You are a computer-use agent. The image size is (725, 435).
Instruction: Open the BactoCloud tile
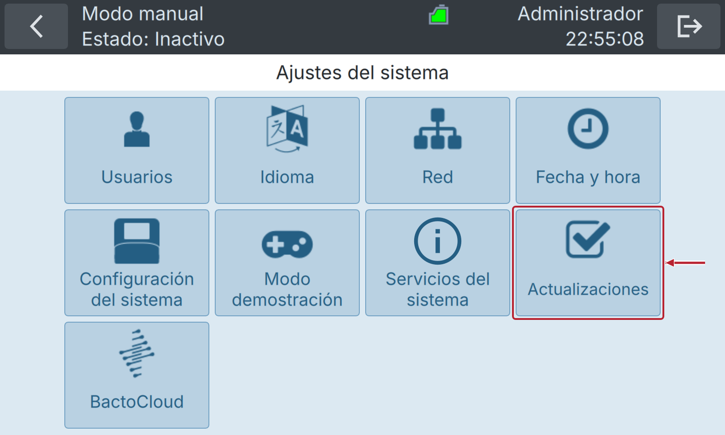[137, 375]
